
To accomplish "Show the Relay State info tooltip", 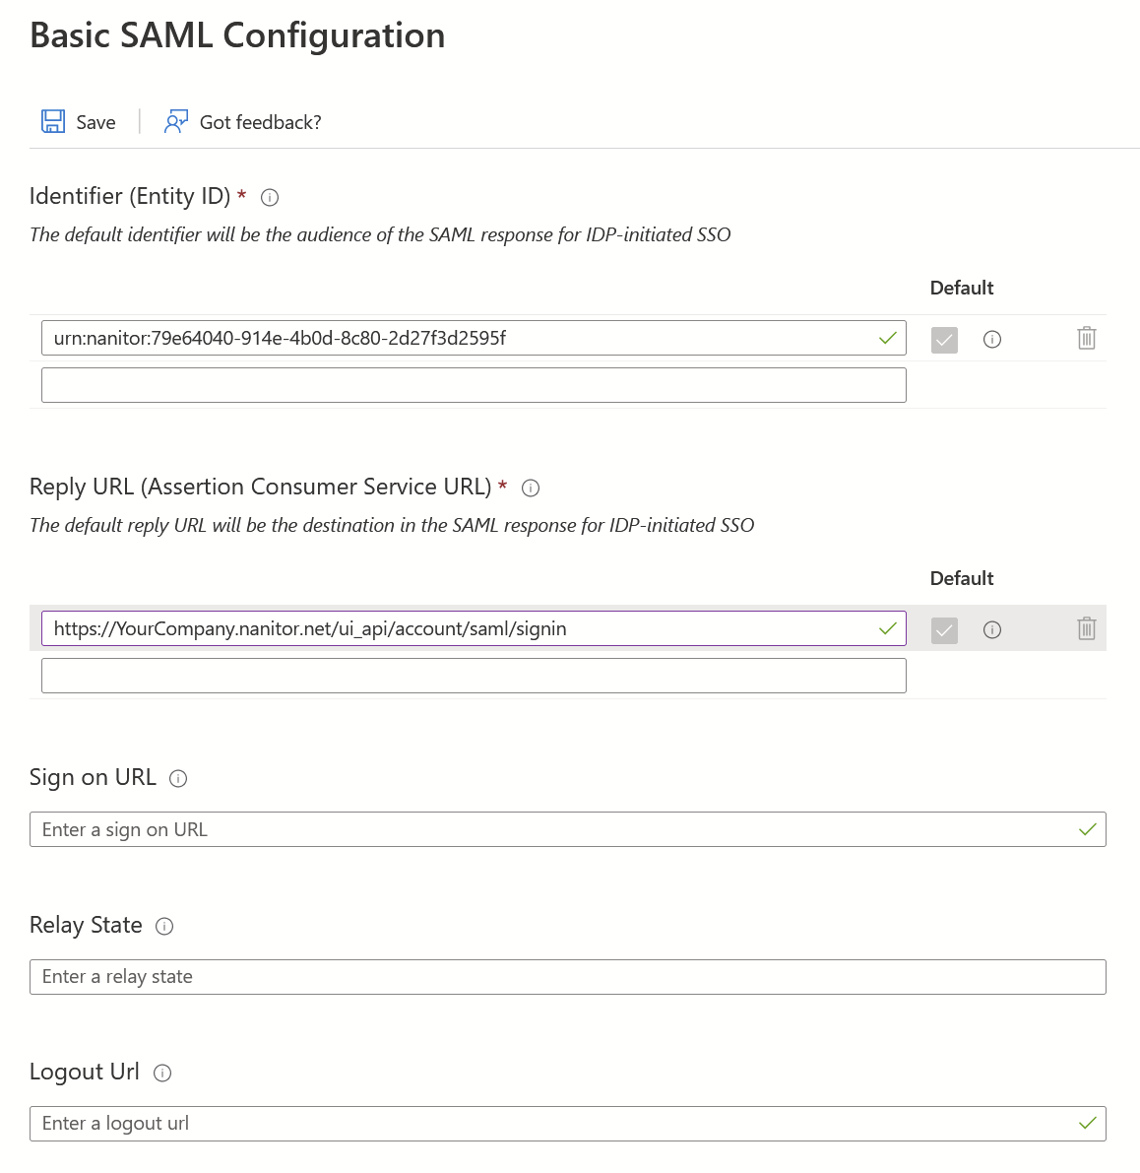I will [x=165, y=926].
